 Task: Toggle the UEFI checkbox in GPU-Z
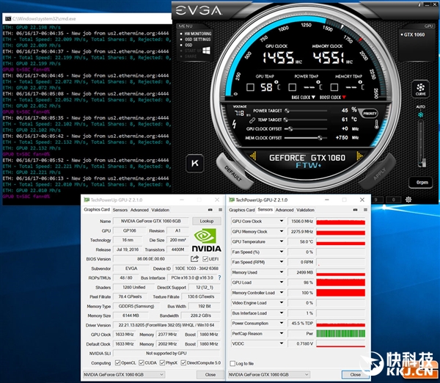(205, 259)
